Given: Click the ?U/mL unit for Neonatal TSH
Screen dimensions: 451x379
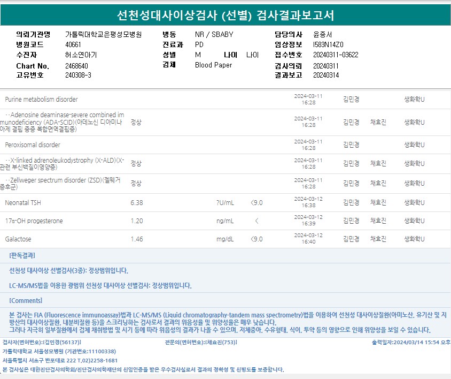Looking at the screenshot, I should [225, 202].
